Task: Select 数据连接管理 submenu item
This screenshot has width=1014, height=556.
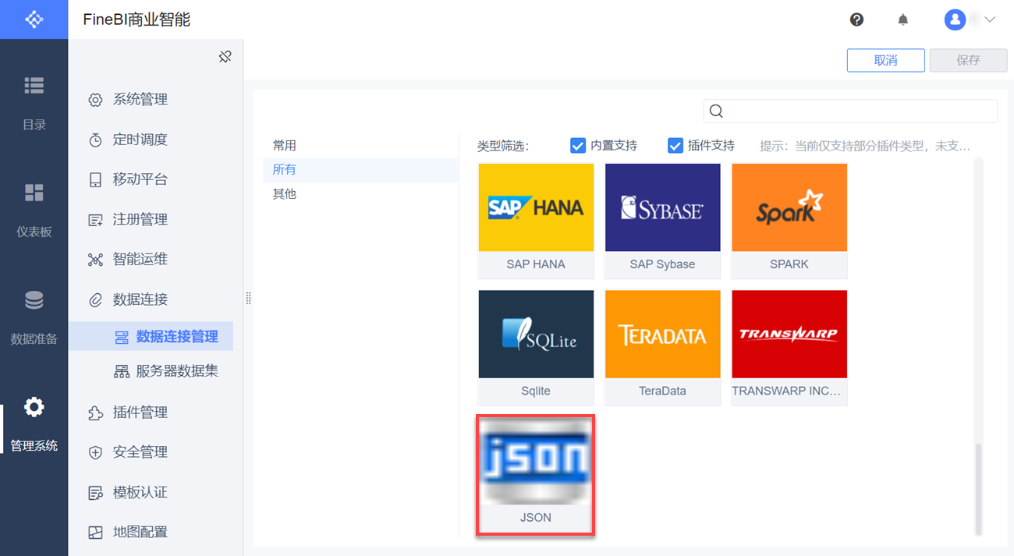Action: pos(151,337)
